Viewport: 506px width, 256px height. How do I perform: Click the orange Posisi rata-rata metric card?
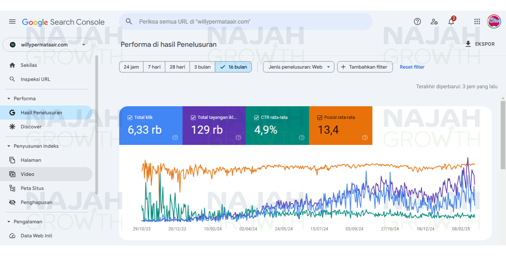(x=340, y=126)
